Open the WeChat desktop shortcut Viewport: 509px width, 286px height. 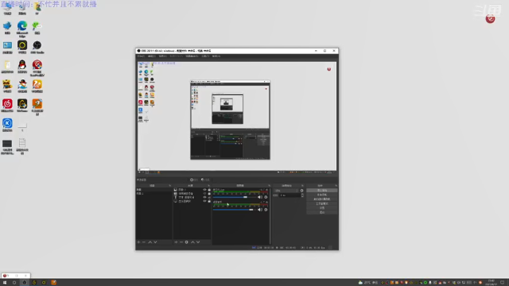click(37, 28)
